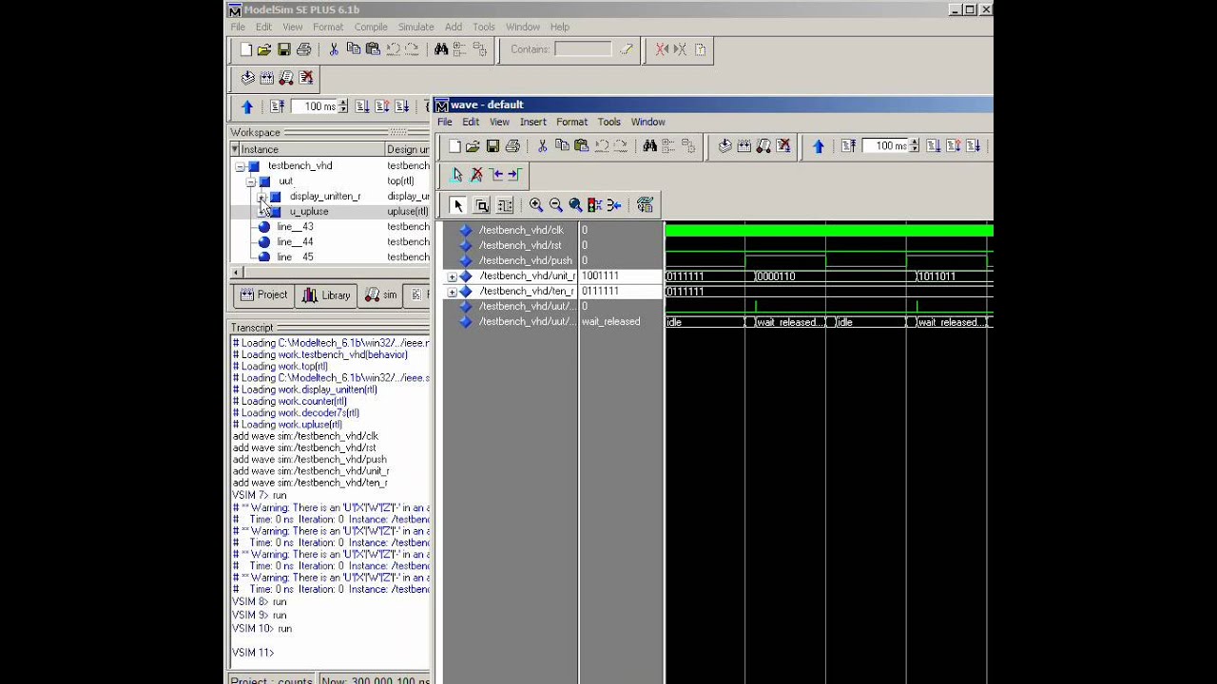Click workspace horizontal scrollbar left arrow
Image resolution: width=1217 pixels, height=684 pixels.
235,273
